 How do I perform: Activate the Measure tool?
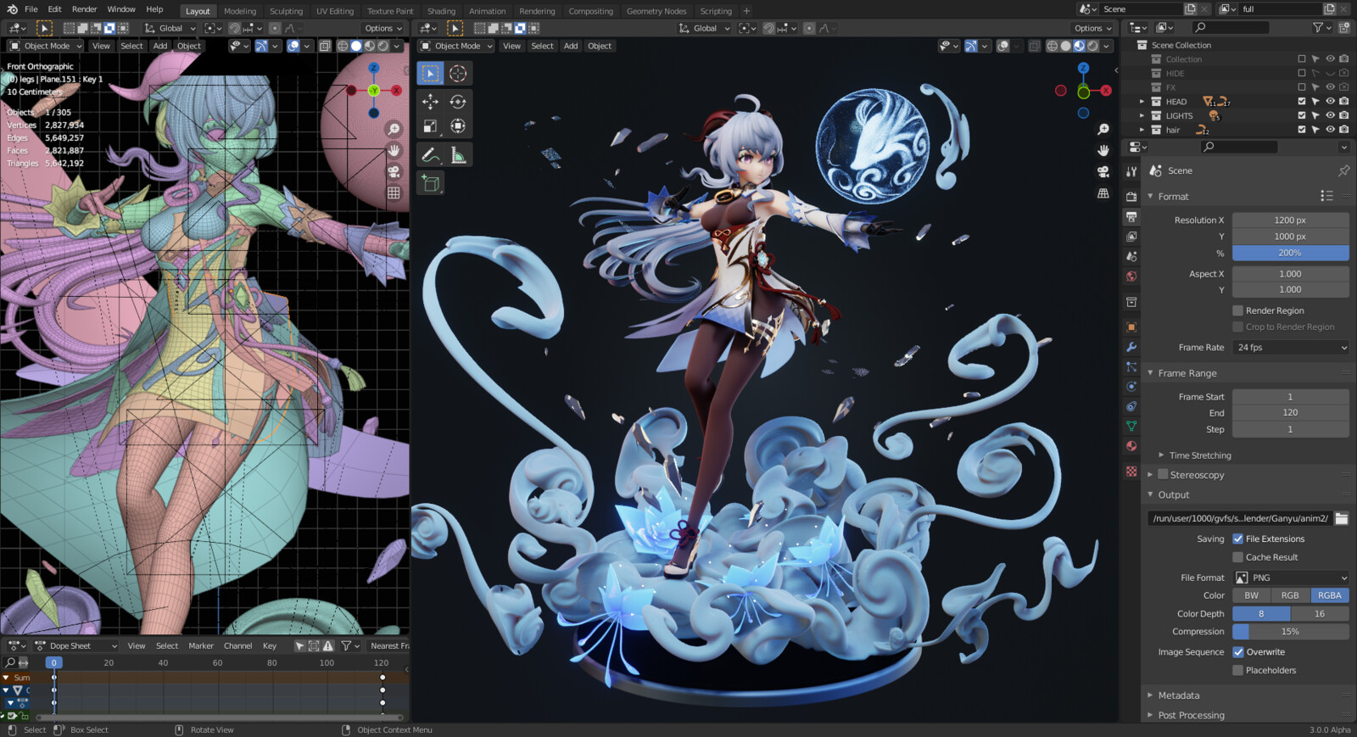coord(458,155)
